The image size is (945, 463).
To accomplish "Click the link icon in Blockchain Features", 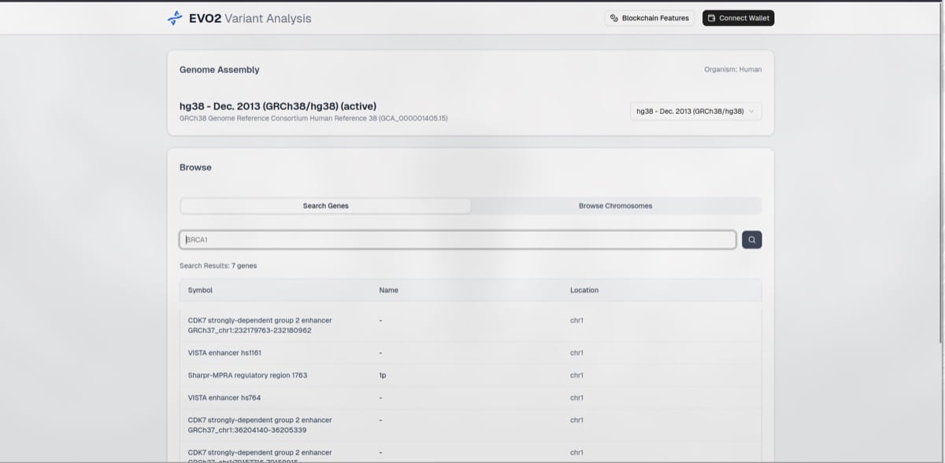I will [614, 18].
